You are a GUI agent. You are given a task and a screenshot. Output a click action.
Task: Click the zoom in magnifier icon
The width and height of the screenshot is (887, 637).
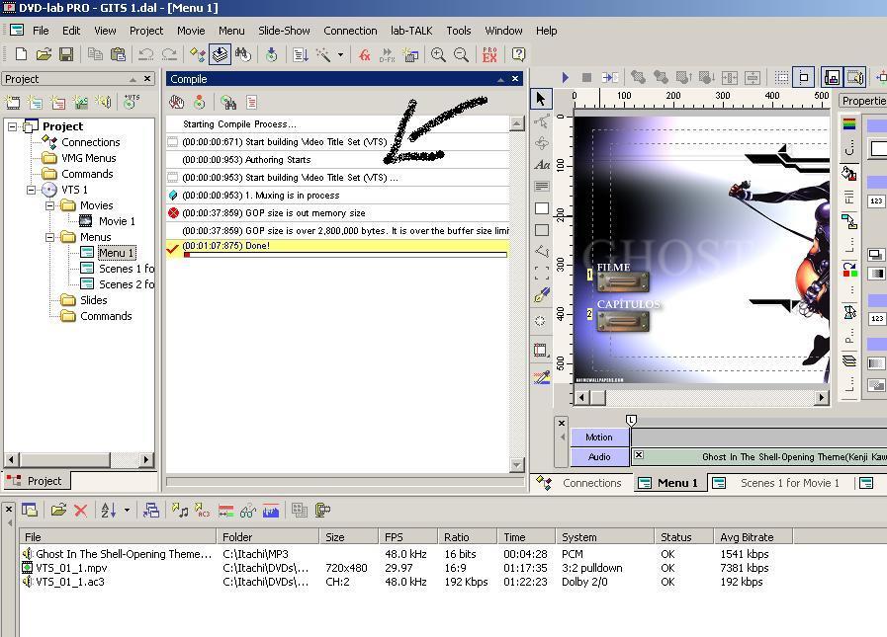coord(438,55)
